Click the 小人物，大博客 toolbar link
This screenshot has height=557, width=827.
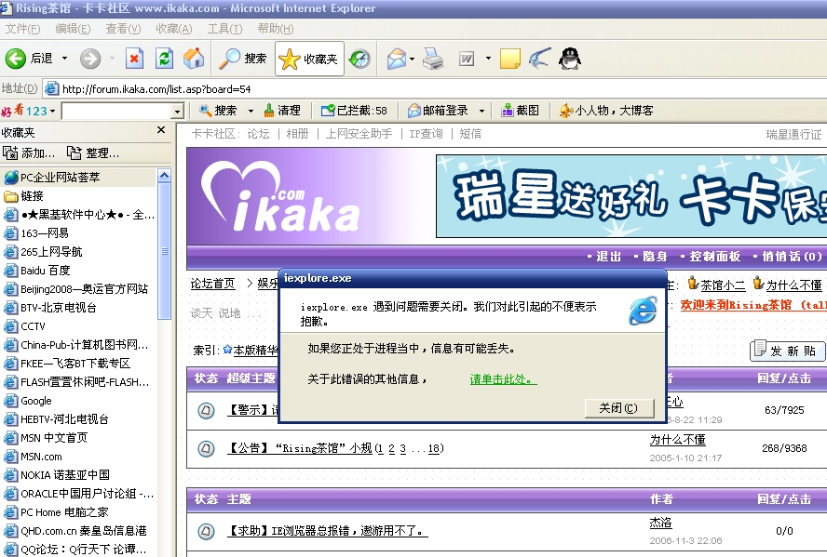pos(606,111)
